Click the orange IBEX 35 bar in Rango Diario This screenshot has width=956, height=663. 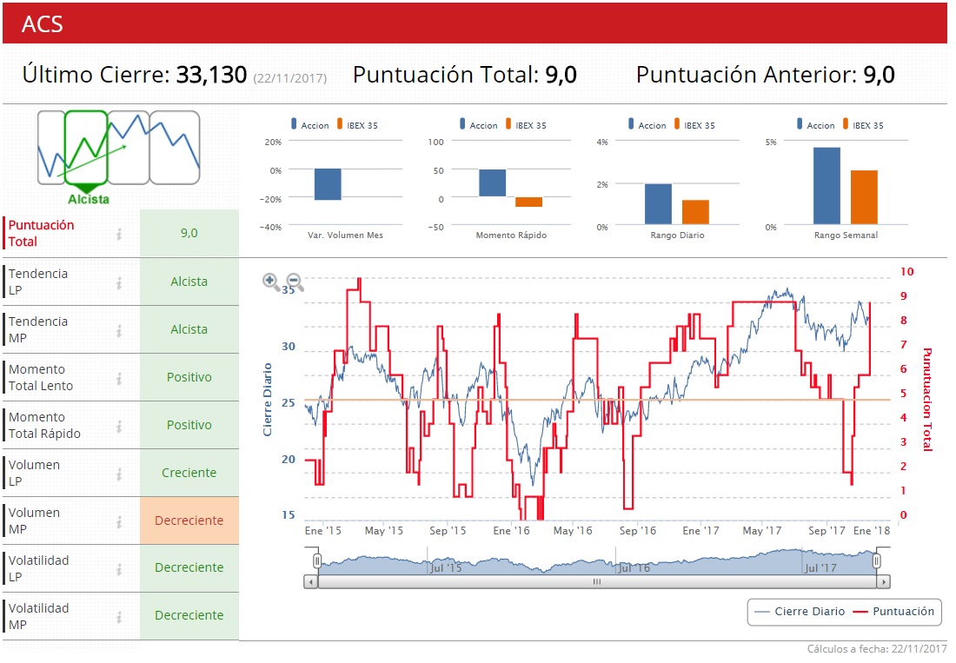click(695, 212)
